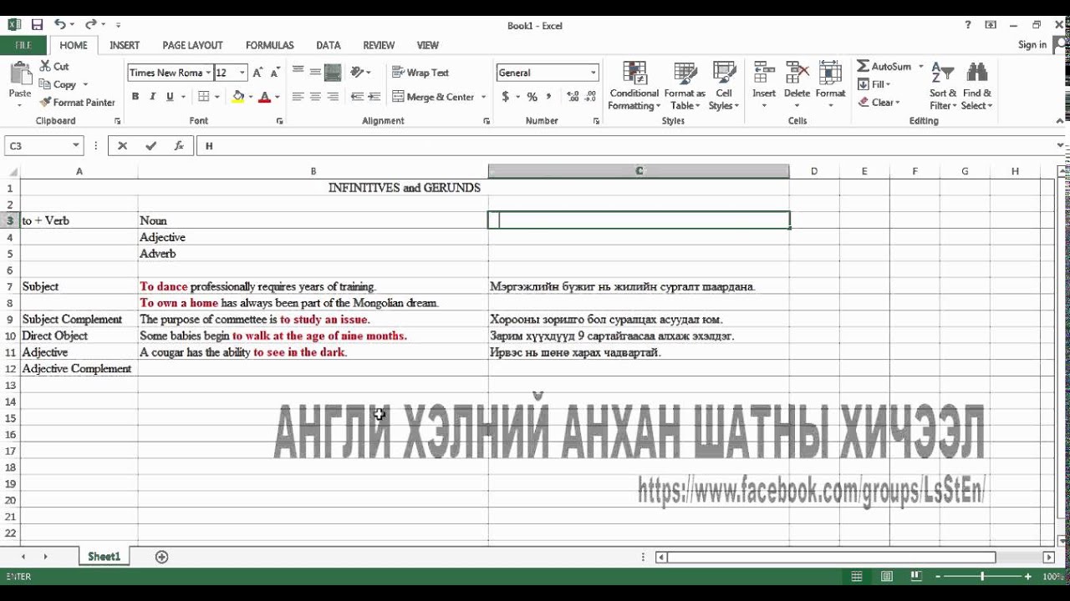
Task: Undo the last action
Action: tap(60, 25)
